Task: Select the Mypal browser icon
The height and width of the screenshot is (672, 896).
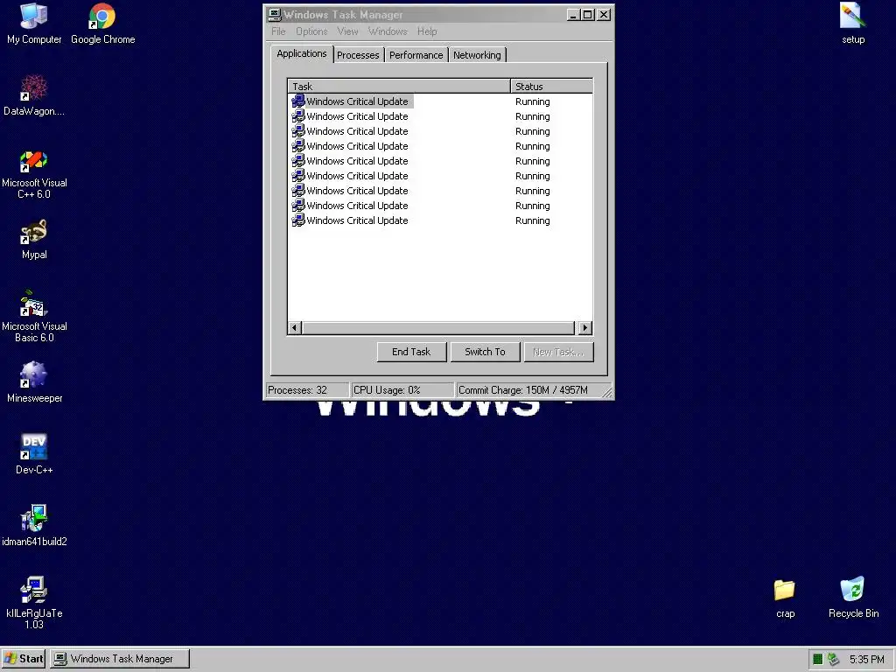Action: tap(34, 240)
